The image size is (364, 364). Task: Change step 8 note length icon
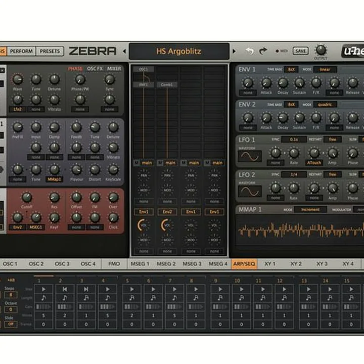click(196, 298)
